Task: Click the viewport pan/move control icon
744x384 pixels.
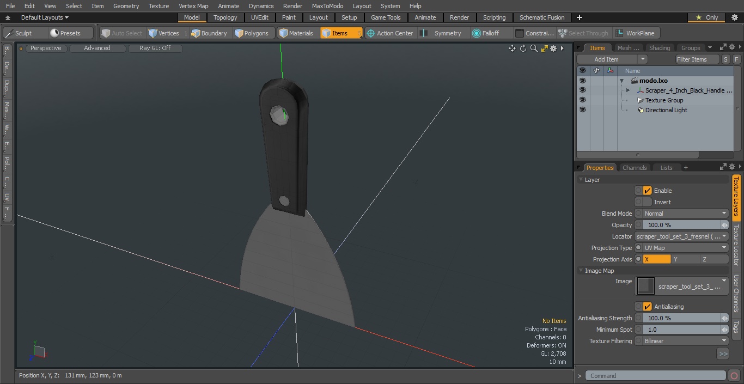Action: (x=512, y=48)
